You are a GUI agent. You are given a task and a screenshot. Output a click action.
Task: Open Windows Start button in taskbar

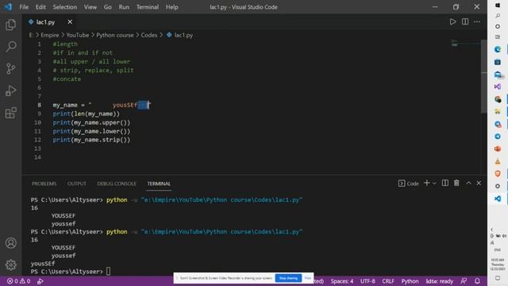point(498,6)
